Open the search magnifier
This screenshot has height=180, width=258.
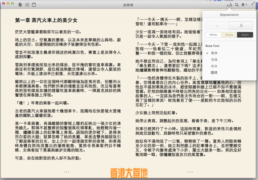pyautogui.click(x=237, y=5)
